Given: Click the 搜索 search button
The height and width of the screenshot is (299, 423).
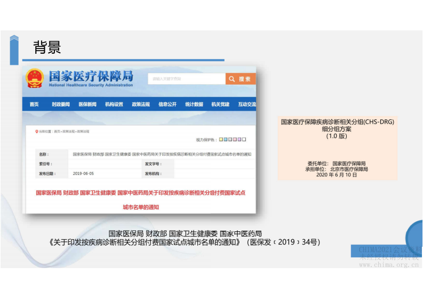Looking at the screenshot, I should coord(241,79).
